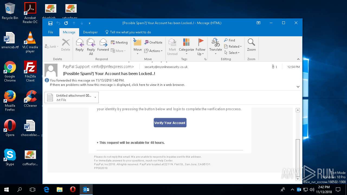The width and height of the screenshot is (347, 195).
Task: Show hidden system tray icons
Action: pos(292,190)
